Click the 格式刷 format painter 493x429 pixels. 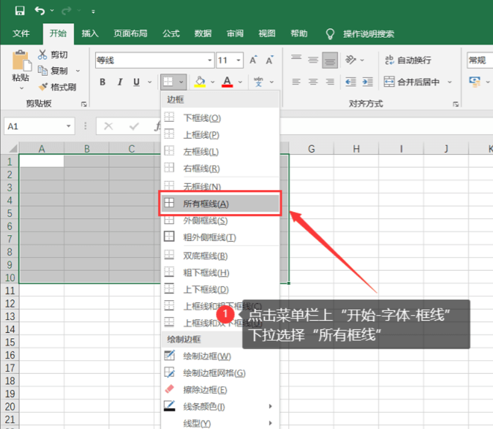pyautogui.click(x=57, y=87)
